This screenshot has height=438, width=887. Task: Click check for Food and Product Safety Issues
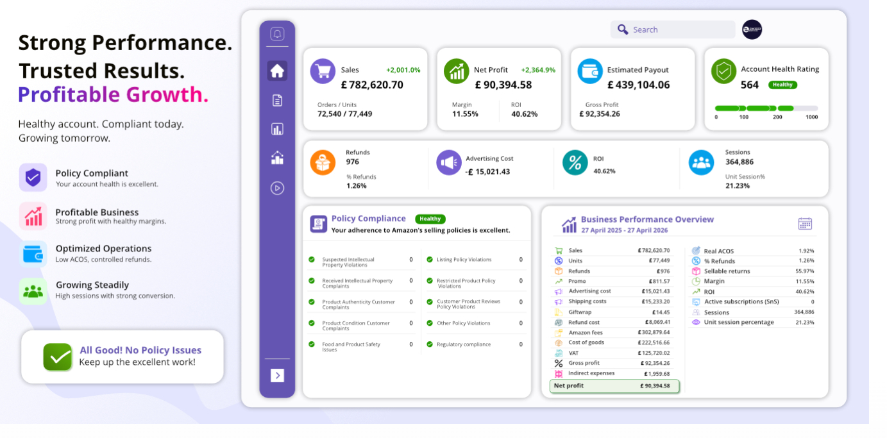pyautogui.click(x=312, y=344)
